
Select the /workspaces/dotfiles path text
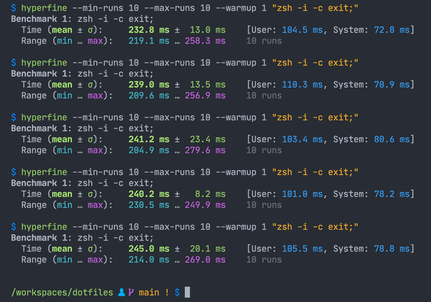pos(62,293)
